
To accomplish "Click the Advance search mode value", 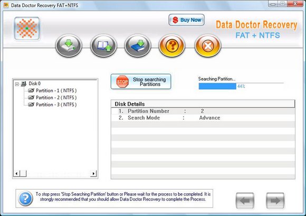I will (x=209, y=118).
